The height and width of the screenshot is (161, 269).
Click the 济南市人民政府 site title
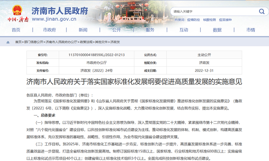[x=60, y=11]
